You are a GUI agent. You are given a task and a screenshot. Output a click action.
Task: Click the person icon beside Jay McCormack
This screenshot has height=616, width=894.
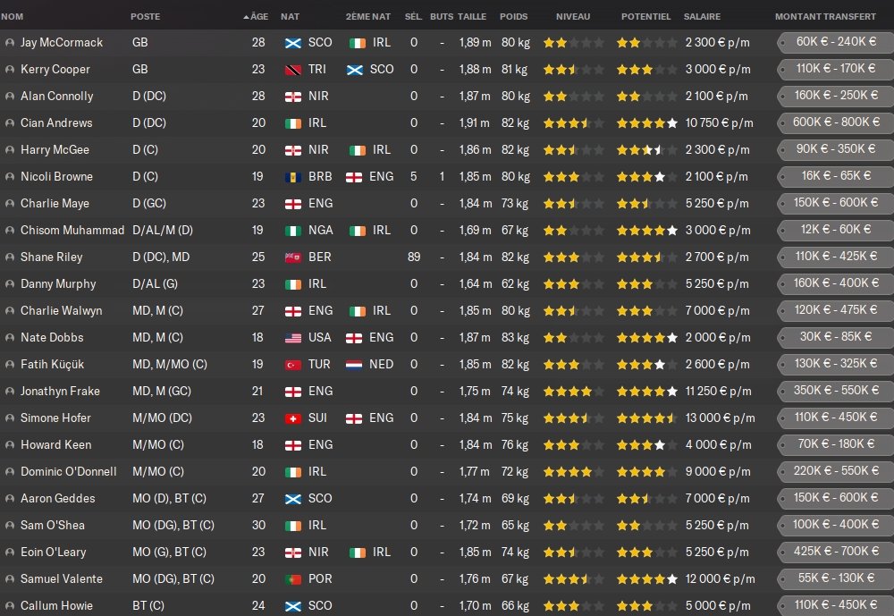click(x=10, y=42)
